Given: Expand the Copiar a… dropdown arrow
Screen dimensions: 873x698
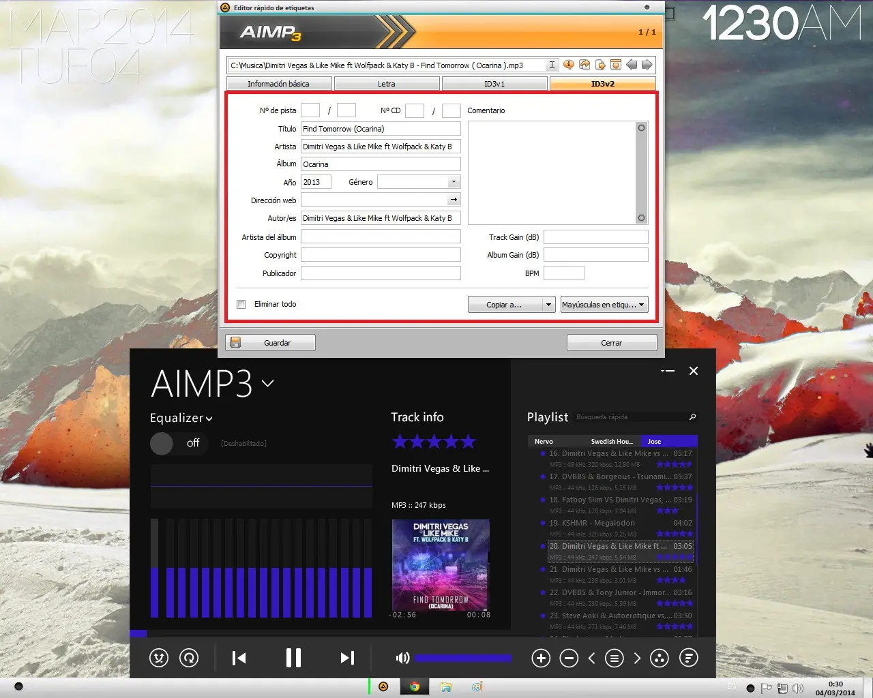Looking at the screenshot, I should 548,305.
